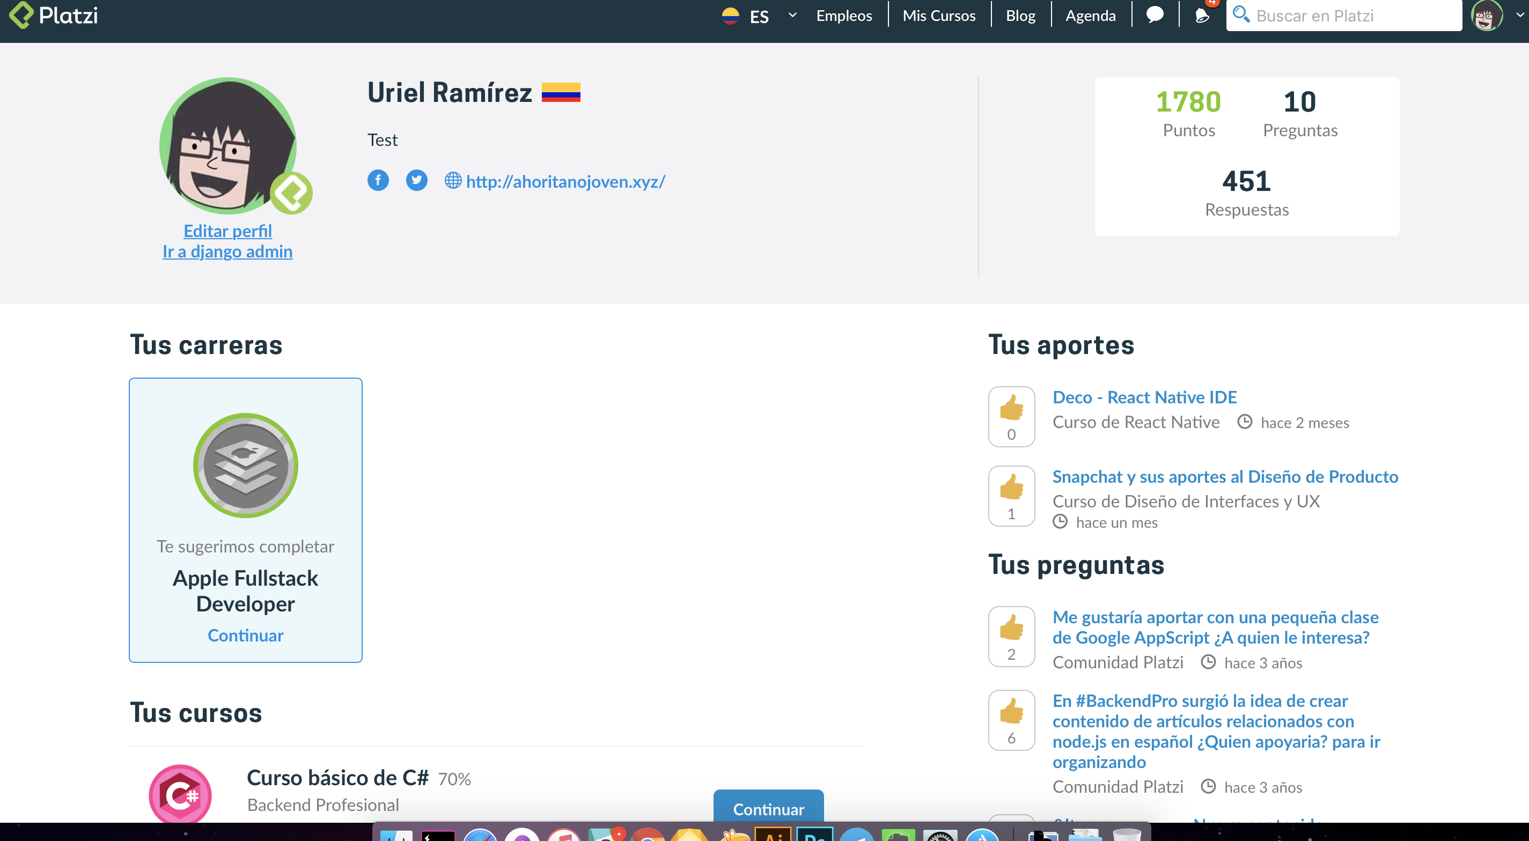This screenshot has width=1529, height=841.
Task: Click the Uriel Ramírez profile name
Action: 450,93
